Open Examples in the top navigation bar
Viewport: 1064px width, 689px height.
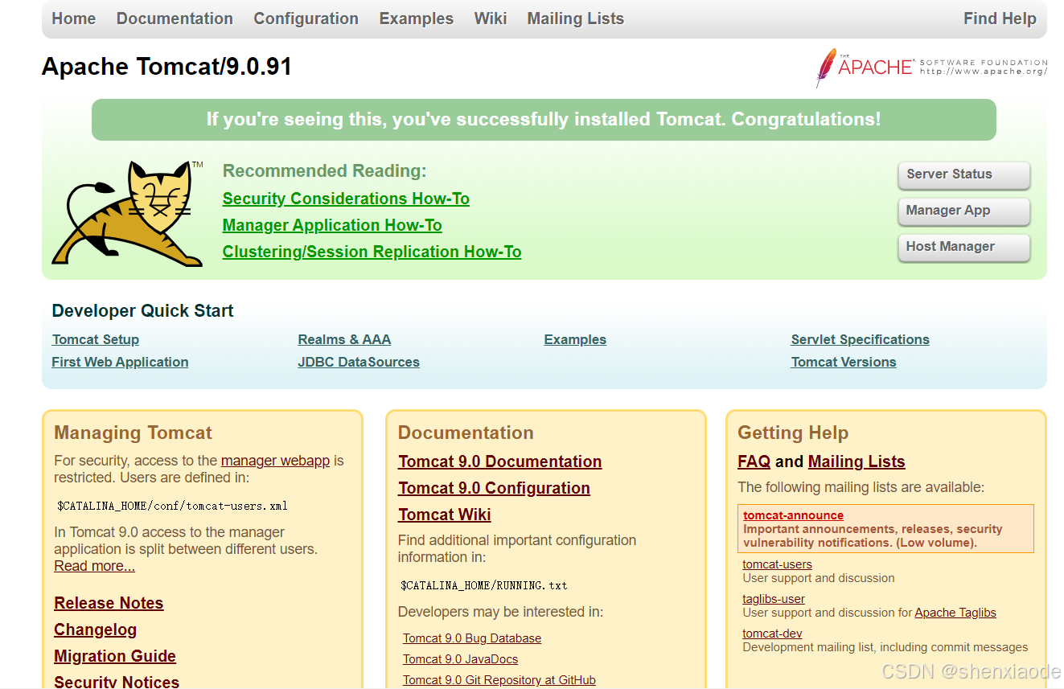417,18
